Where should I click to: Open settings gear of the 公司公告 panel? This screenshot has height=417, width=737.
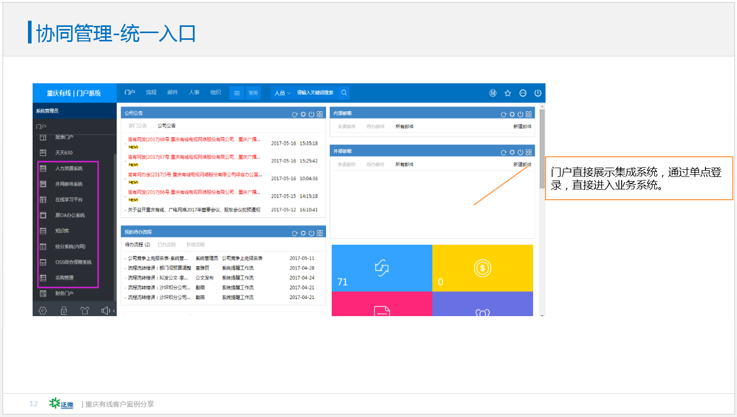click(303, 114)
